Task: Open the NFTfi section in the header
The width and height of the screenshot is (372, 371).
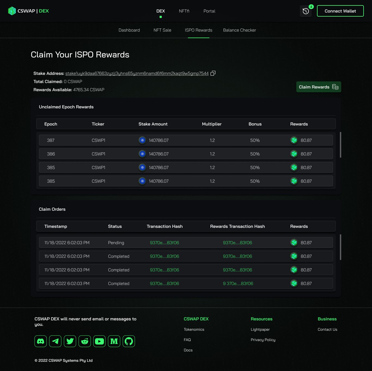Action: click(184, 11)
